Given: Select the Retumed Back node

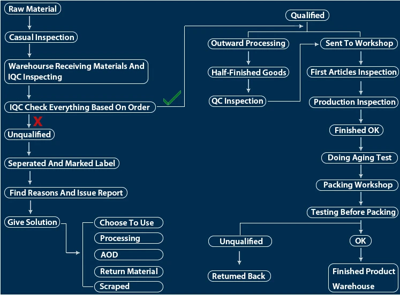Looking at the screenshot, I should click(x=239, y=276).
